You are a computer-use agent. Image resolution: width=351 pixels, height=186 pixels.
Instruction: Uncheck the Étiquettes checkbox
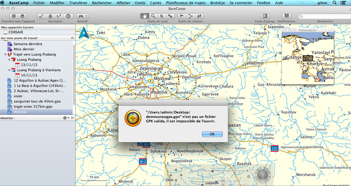point(223,179)
